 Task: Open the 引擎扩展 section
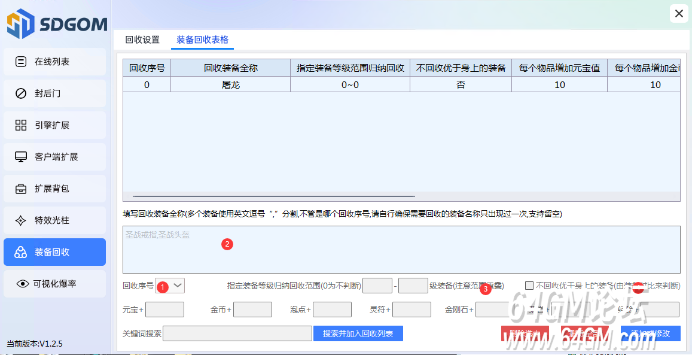(54, 125)
